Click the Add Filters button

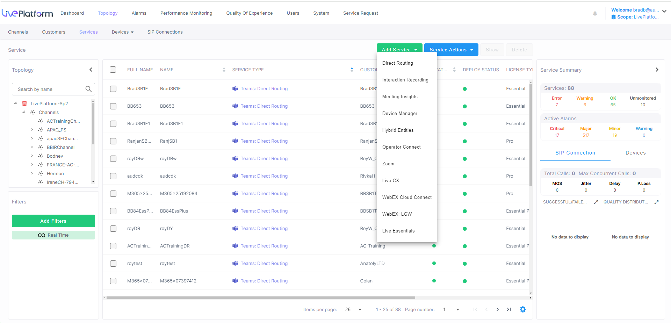pos(53,221)
